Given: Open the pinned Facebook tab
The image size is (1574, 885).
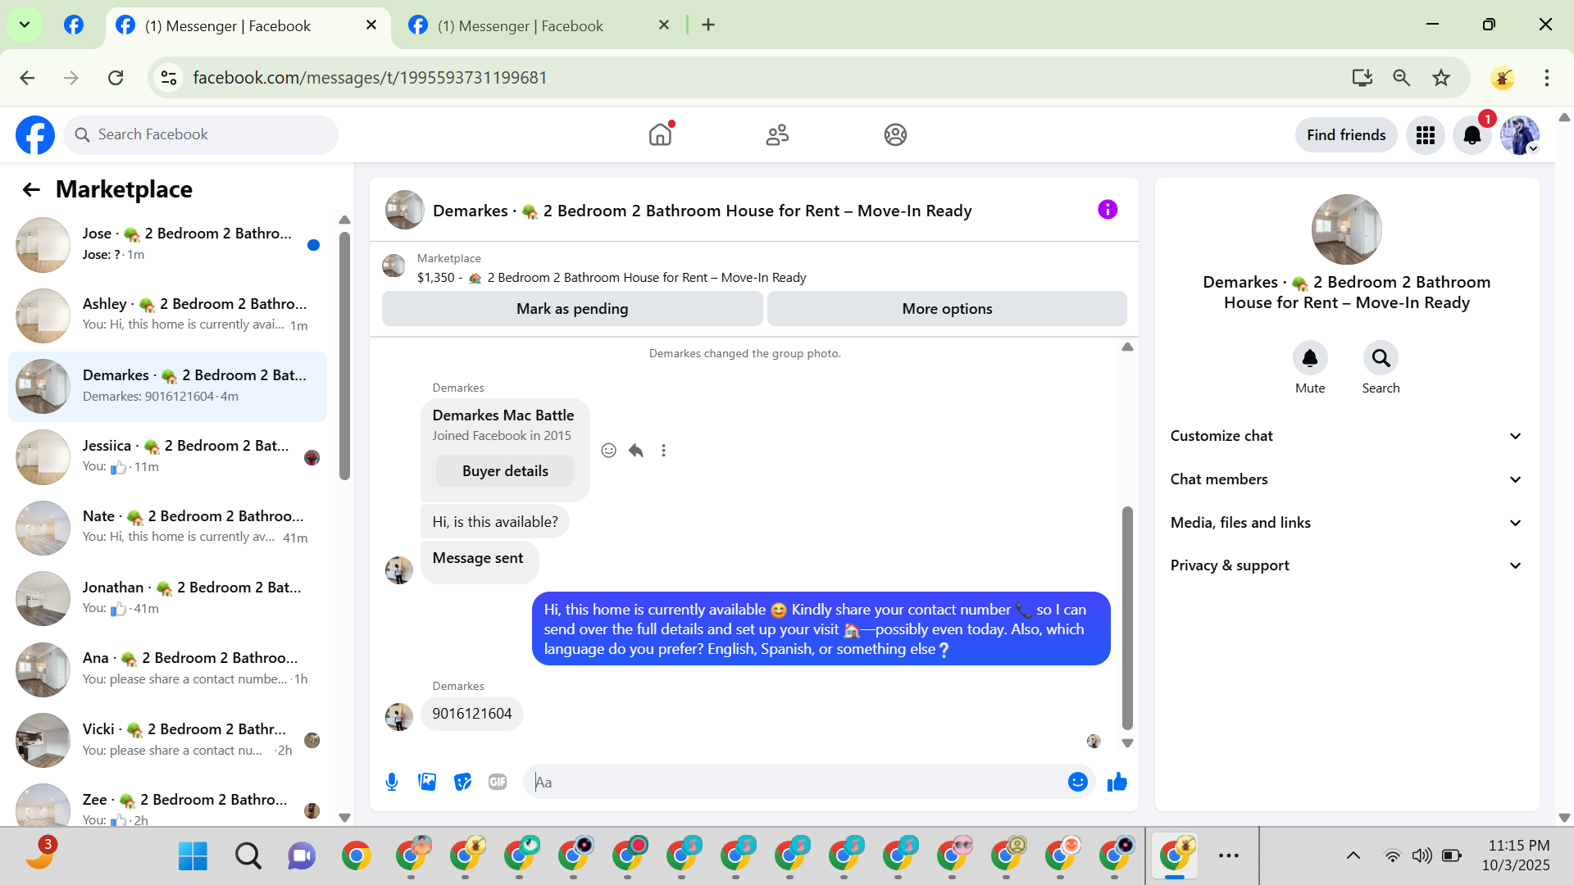Looking at the screenshot, I should click(x=74, y=25).
